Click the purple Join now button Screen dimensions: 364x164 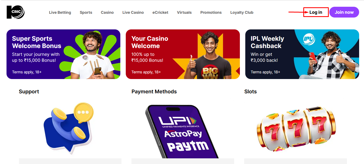pyautogui.click(x=344, y=12)
